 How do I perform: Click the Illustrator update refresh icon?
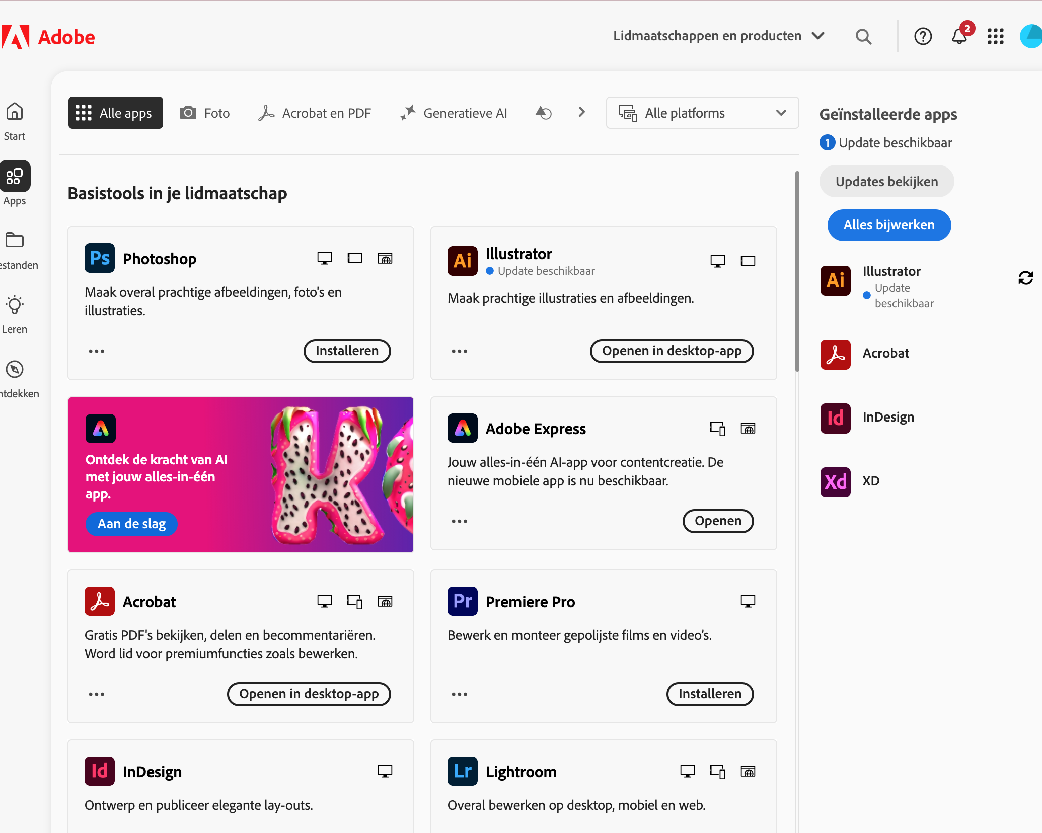point(1025,278)
